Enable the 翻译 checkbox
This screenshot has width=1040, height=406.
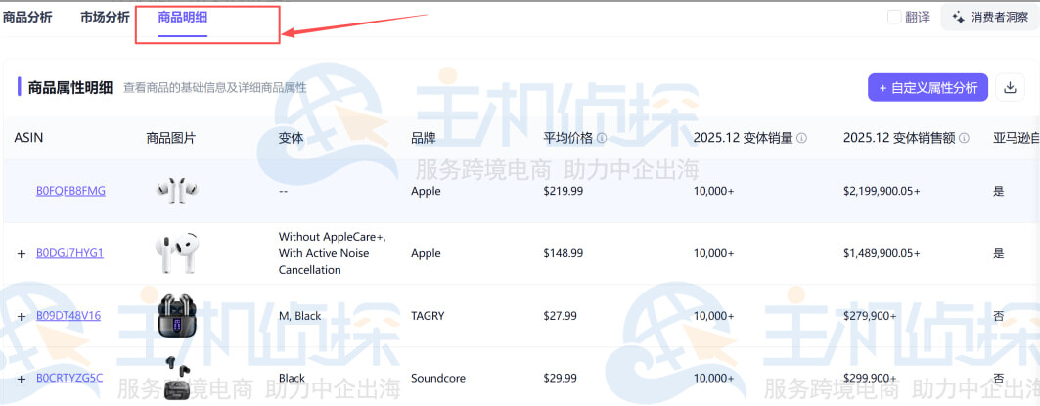click(894, 18)
